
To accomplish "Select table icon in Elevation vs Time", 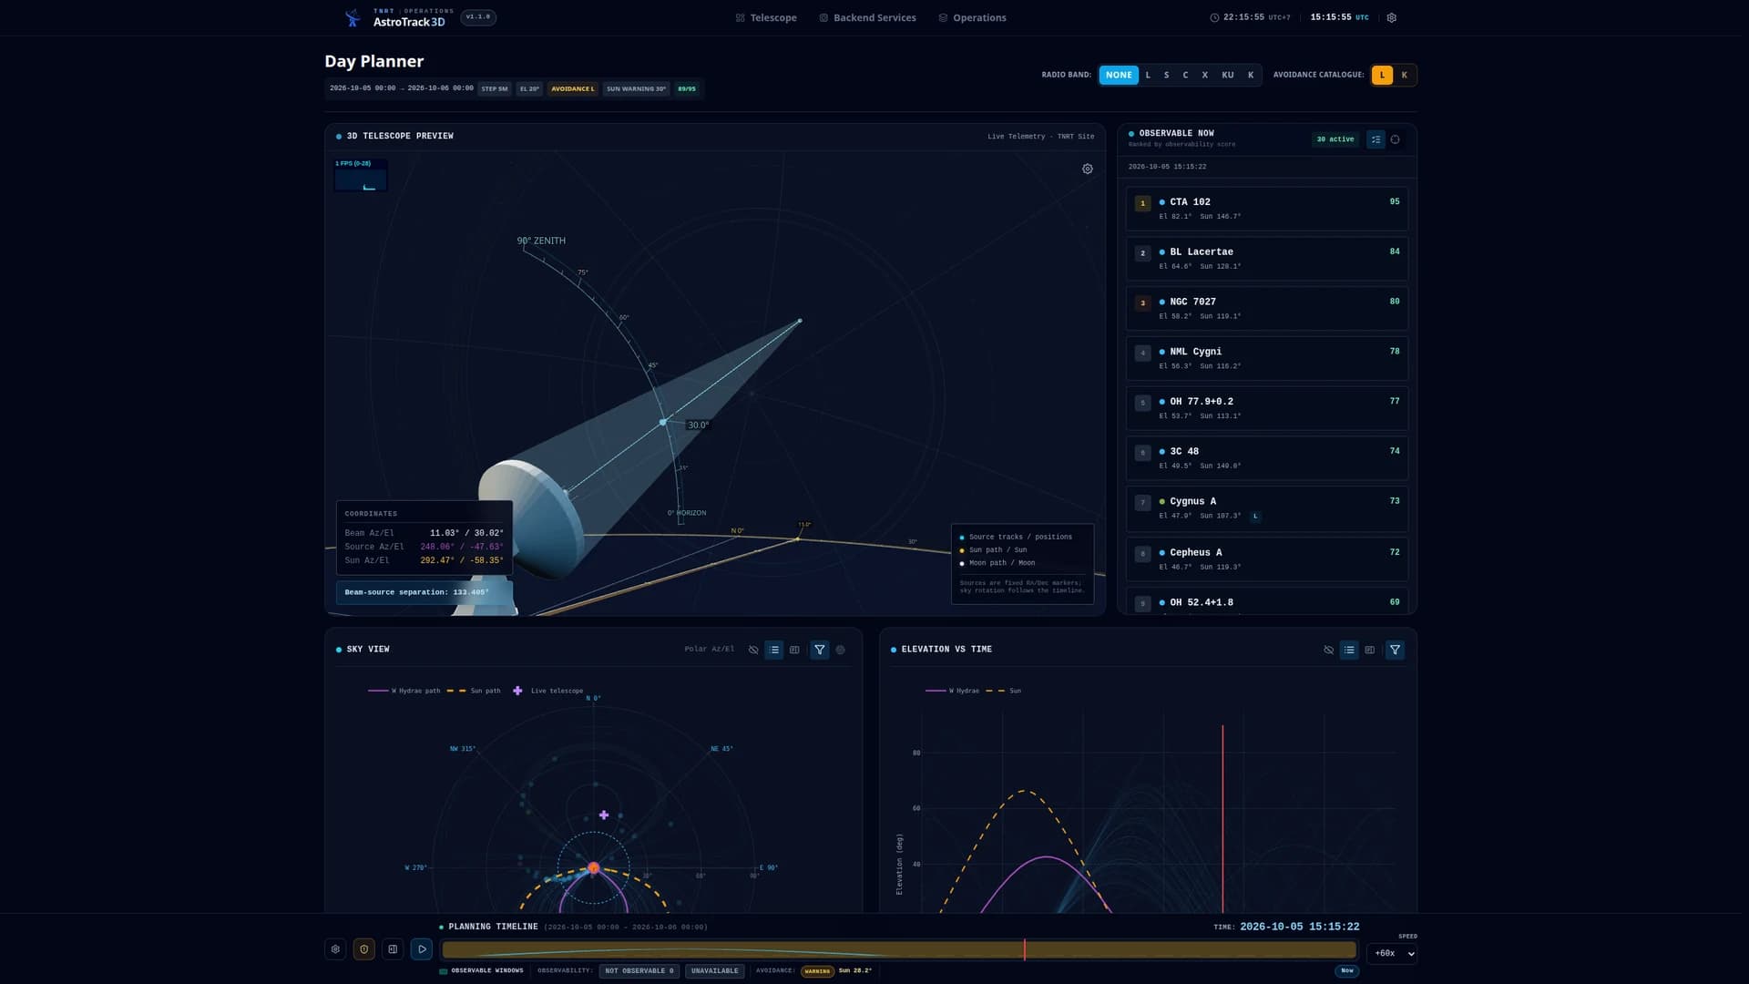I will 1370,650.
